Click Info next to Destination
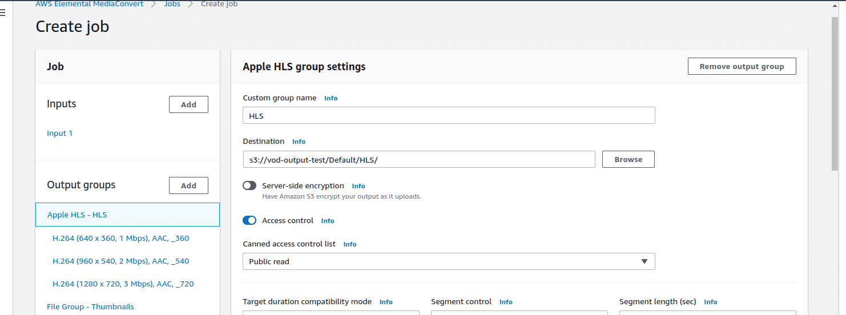 coord(299,142)
